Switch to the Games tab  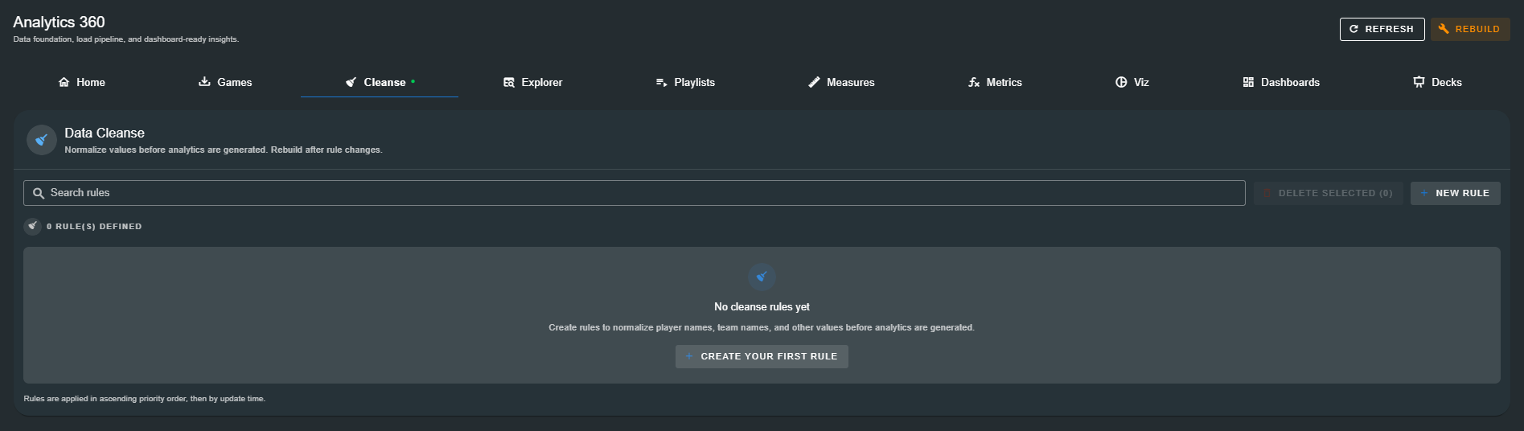tap(225, 82)
